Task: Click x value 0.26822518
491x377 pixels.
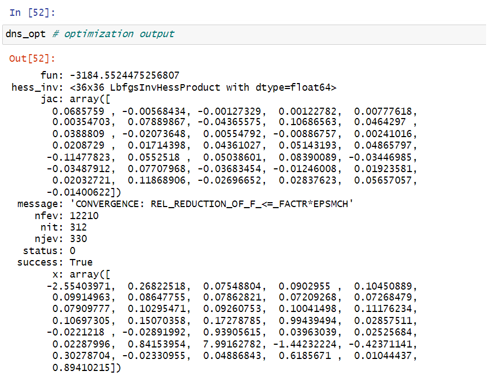Action: pyautogui.click(x=157, y=286)
